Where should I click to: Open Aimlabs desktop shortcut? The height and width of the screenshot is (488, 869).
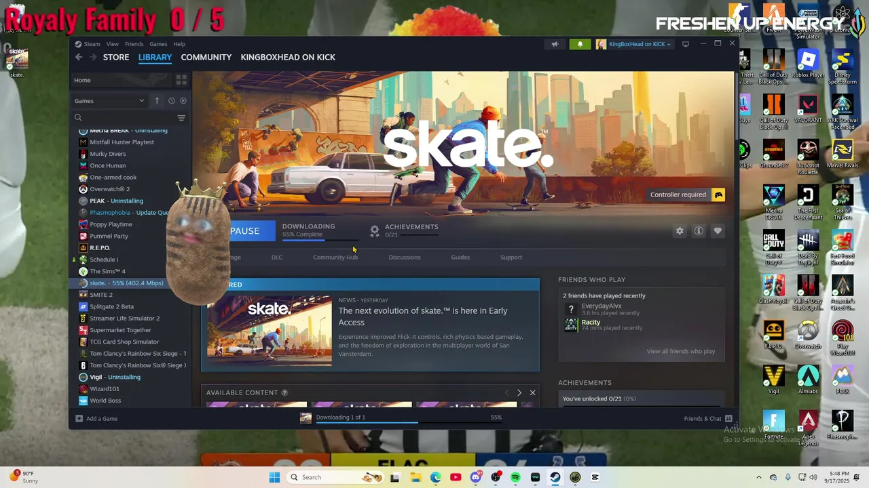click(x=808, y=380)
